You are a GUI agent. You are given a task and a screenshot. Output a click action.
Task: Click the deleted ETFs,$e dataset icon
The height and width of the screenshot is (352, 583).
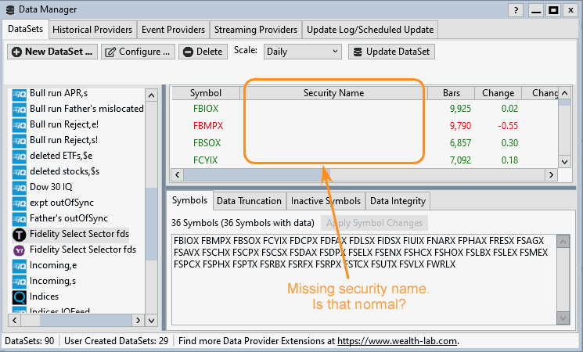pyautogui.click(x=20, y=156)
